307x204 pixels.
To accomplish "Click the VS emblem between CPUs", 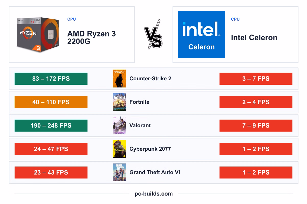I will [x=153, y=34].
